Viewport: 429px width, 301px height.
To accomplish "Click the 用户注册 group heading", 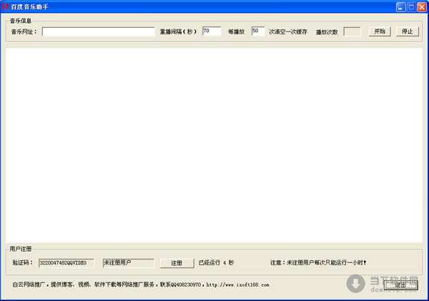I will [x=21, y=249].
